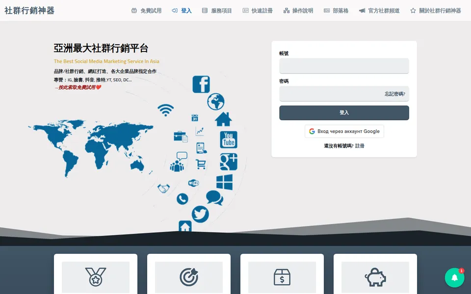471x294 pixels.
Task: Open the 部落格 nav link
Action: (x=336, y=11)
